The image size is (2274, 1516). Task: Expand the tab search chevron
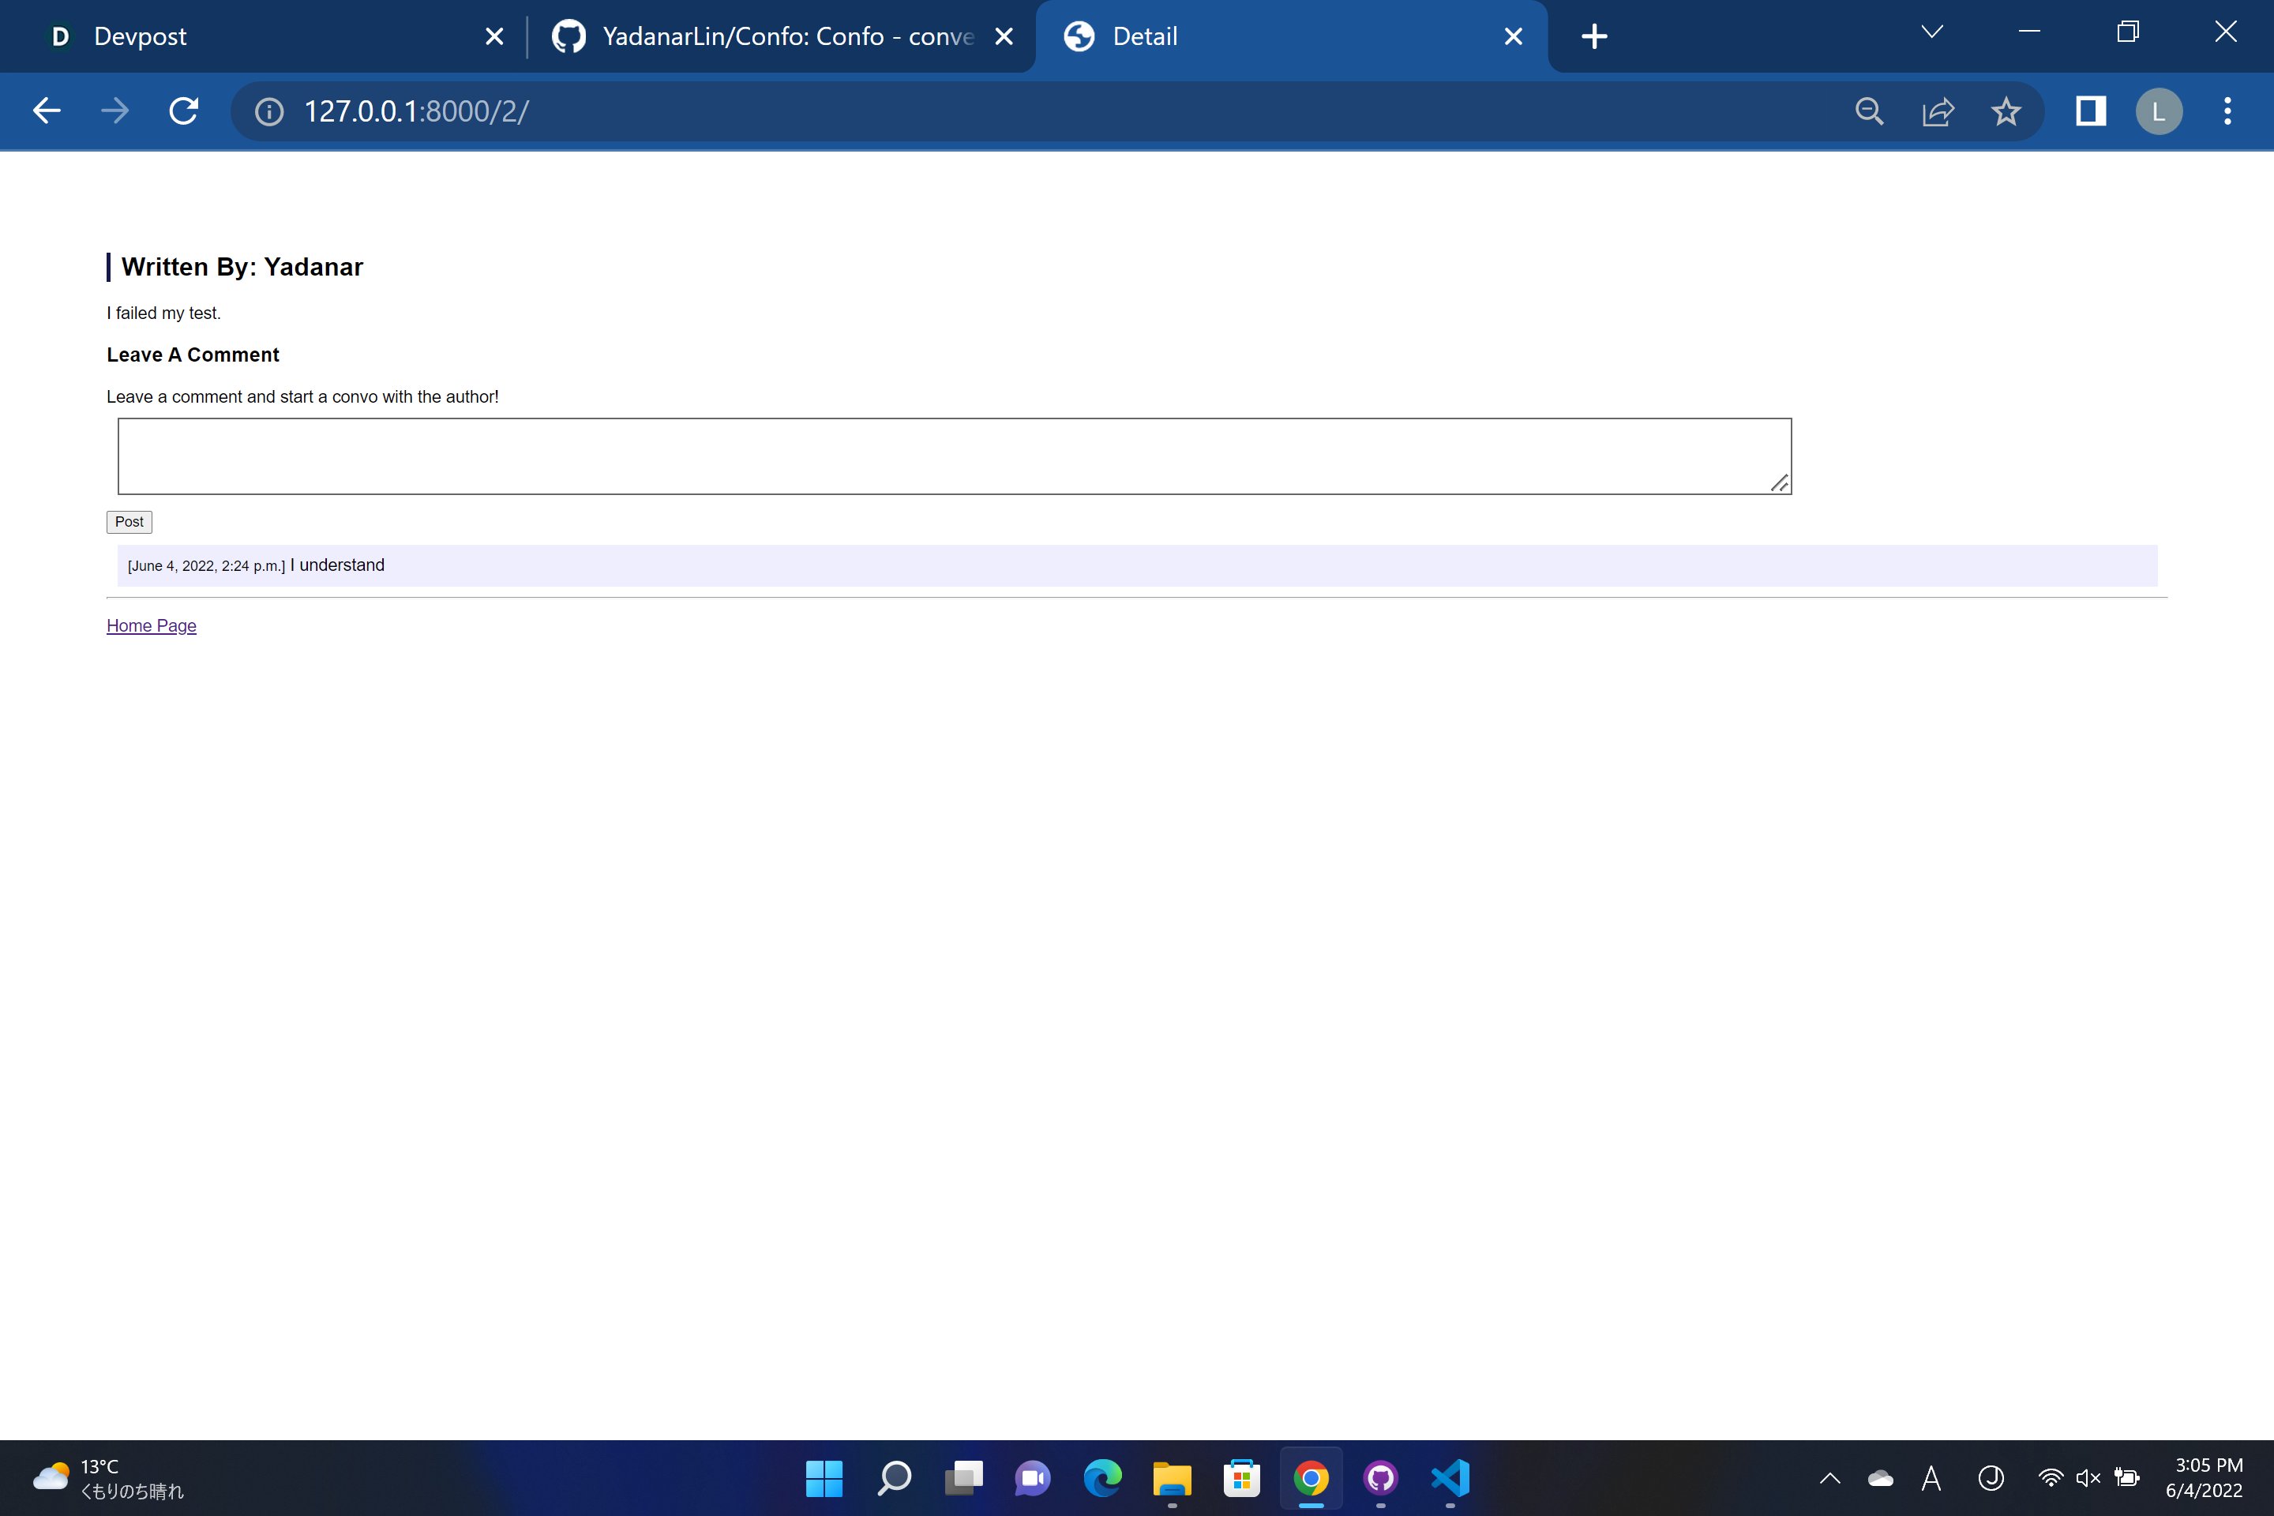(x=1932, y=33)
